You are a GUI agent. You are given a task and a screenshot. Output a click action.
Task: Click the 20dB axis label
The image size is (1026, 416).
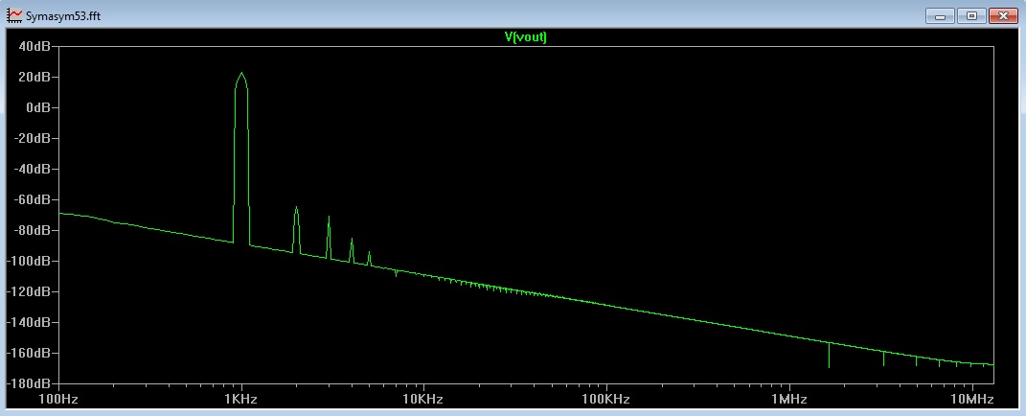pyautogui.click(x=34, y=78)
